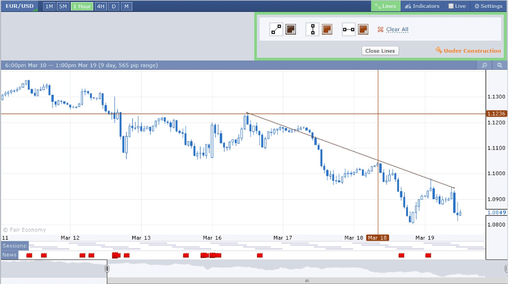Click the Clear All link
The height and width of the screenshot is (284, 509).
pos(397,30)
